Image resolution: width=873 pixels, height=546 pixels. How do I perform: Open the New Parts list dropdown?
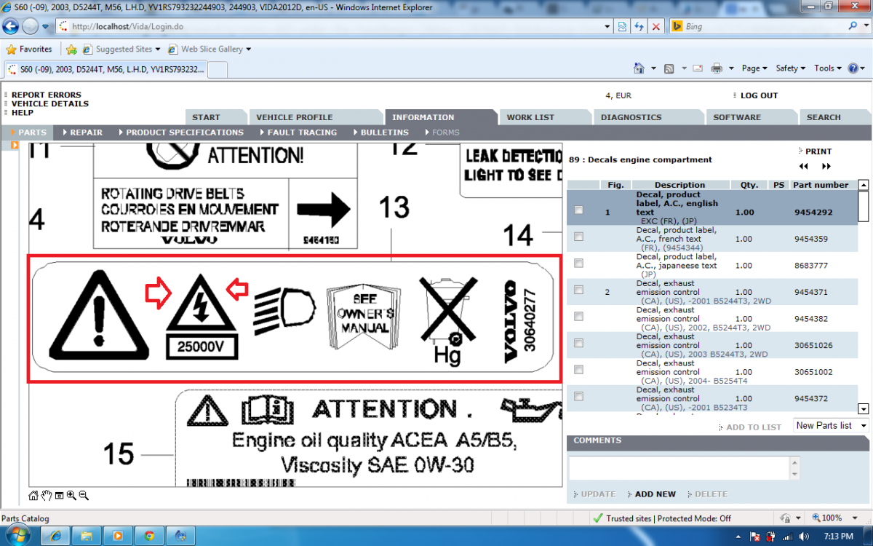[x=831, y=426]
